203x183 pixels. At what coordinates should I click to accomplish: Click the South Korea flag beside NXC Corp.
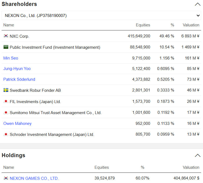(x=6, y=36)
